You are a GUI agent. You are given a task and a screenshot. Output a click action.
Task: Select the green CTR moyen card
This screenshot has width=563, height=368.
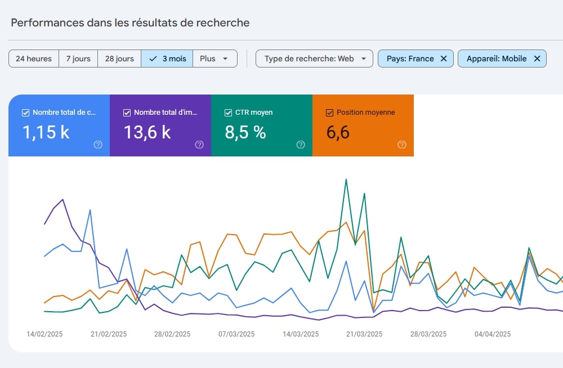[x=262, y=125]
